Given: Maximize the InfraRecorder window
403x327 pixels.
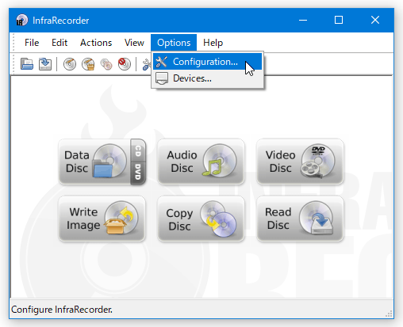Looking at the screenshot, I should pyautogui.click(x=339, y=20).
